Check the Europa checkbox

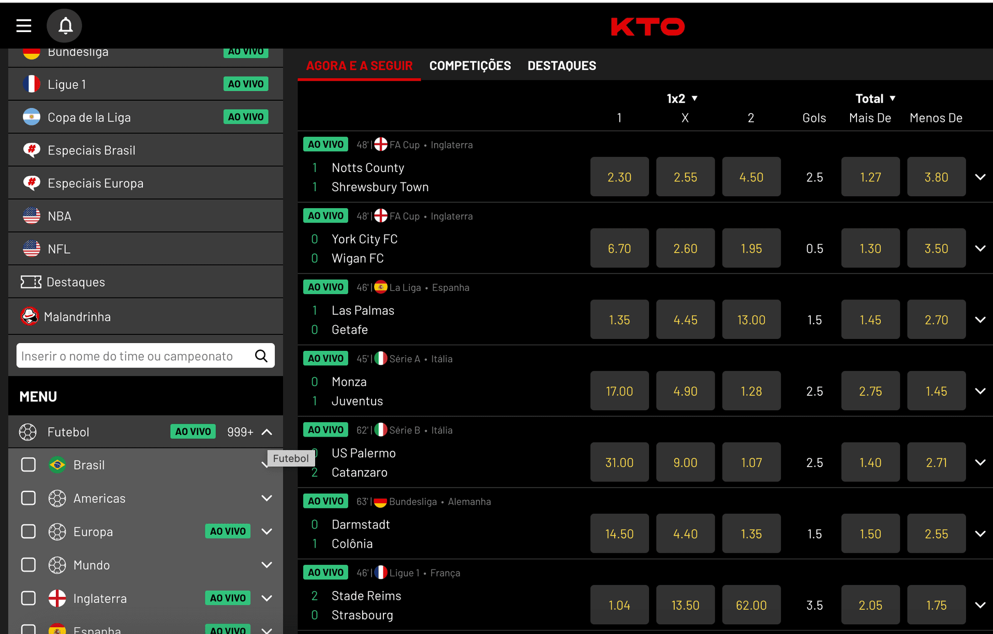click(x=28, y=531)
